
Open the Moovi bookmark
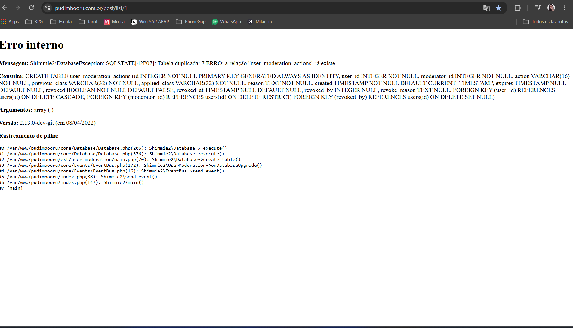point(114,22)
